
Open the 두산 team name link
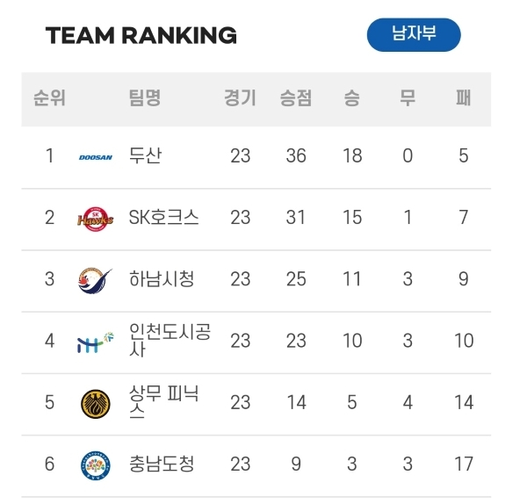145,155
